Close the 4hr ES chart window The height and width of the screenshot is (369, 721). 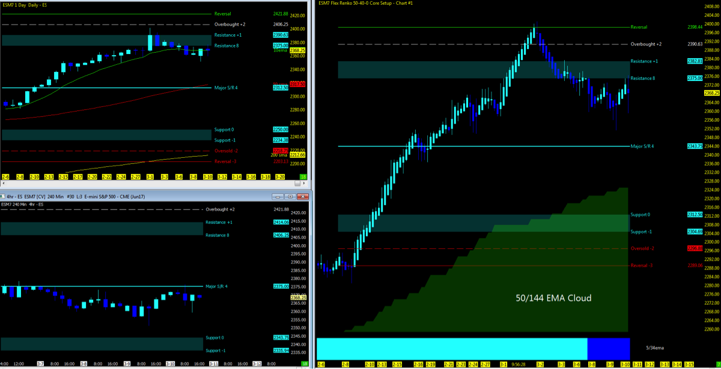coord(302,196)
